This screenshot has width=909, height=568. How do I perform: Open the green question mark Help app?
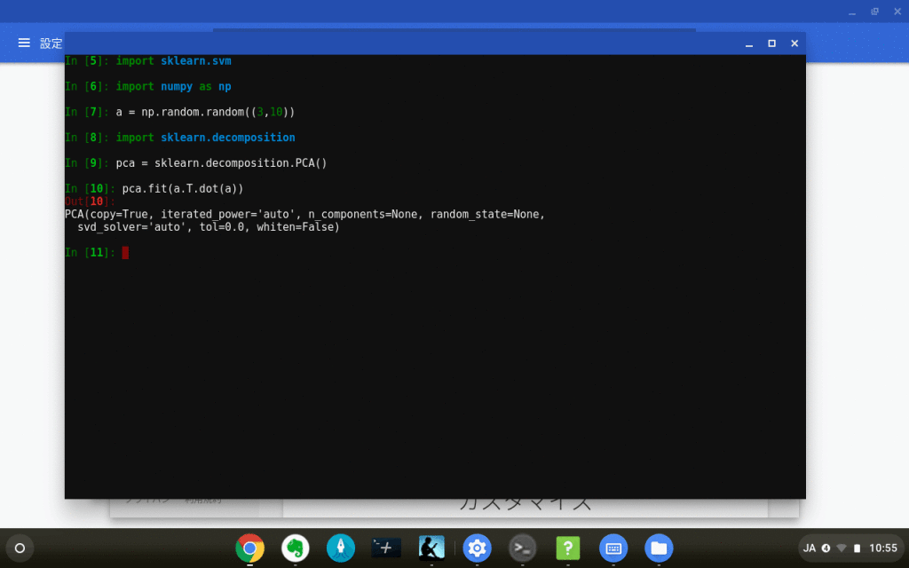(568, 548)
